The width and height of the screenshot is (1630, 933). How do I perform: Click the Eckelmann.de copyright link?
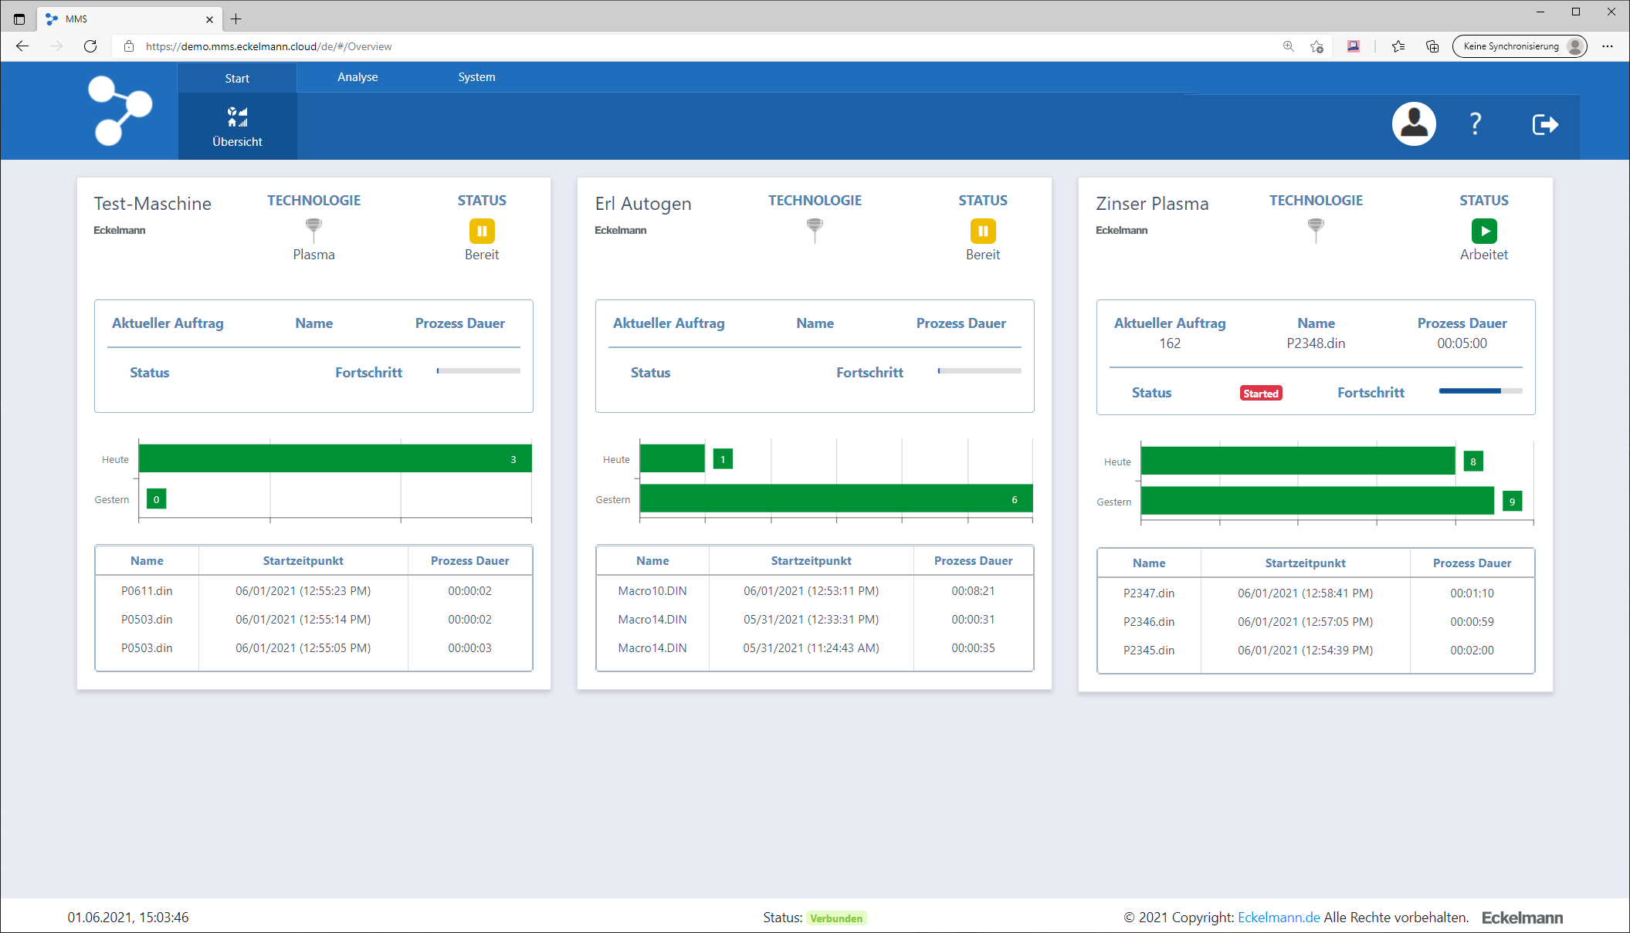coord(1279,918)
